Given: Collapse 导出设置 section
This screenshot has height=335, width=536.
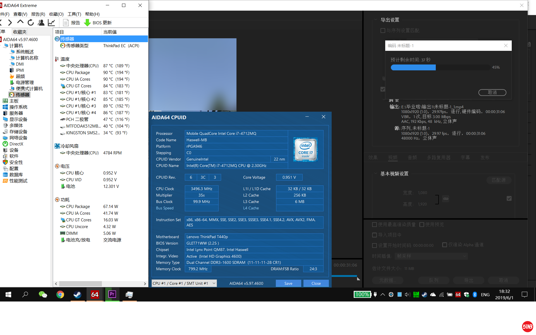Looking at the screenshot, I should tap(375, 20).
